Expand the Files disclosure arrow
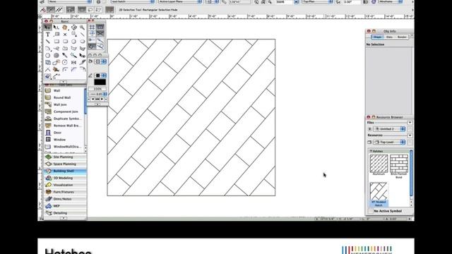 click(410, 123)
